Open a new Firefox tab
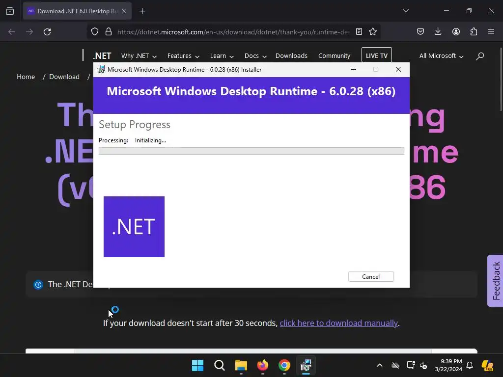The image size is (503, 377). (x=142, y=11)
